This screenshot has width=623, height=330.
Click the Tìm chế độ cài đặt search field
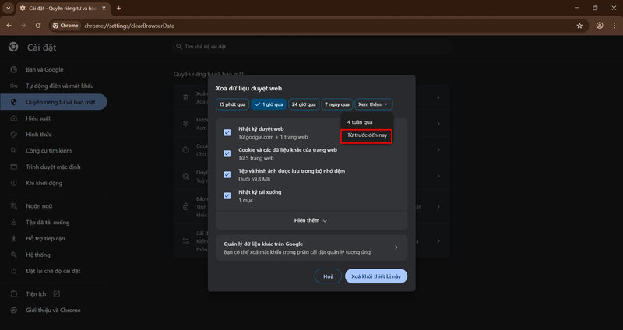pos(312,47)
